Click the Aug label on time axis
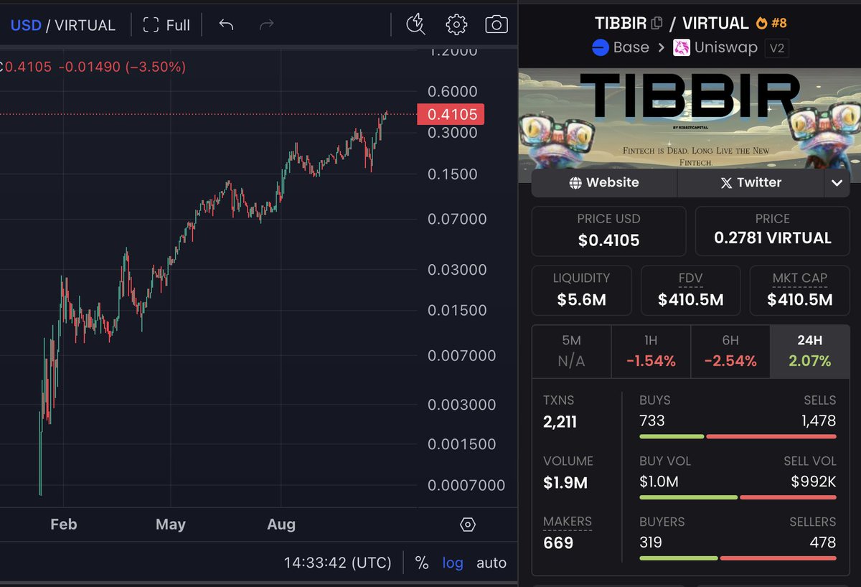 tap(281, 525)
